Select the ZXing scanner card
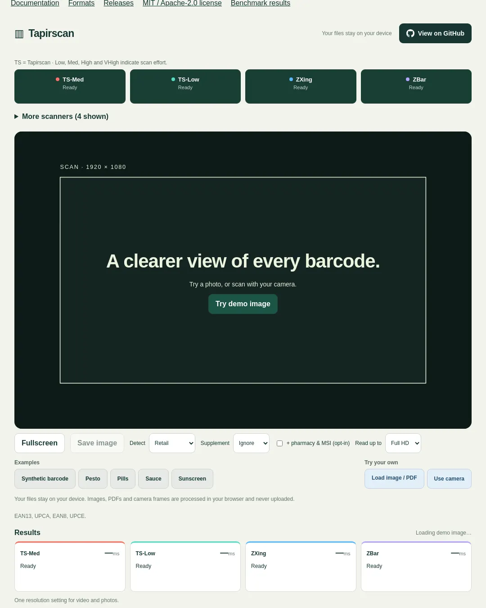 click(x=301, y=86)
